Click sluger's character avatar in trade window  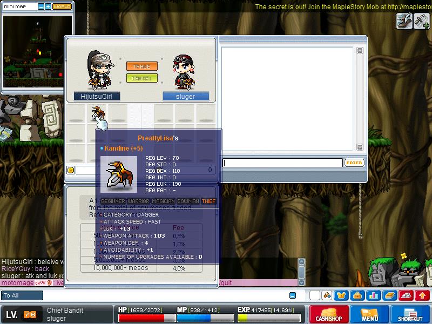(184, 72)
